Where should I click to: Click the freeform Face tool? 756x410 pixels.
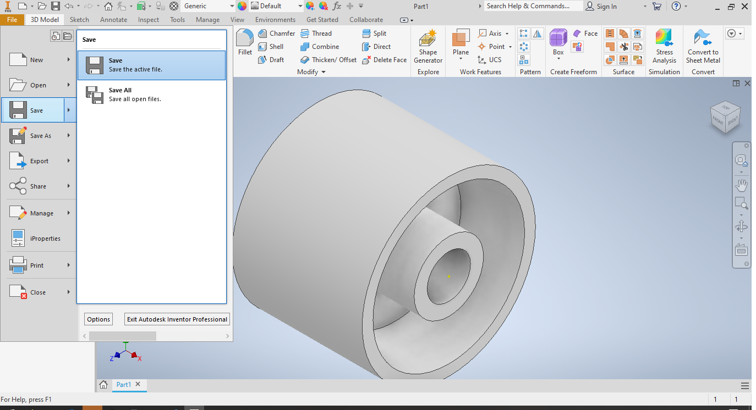(x=585, y=34)
